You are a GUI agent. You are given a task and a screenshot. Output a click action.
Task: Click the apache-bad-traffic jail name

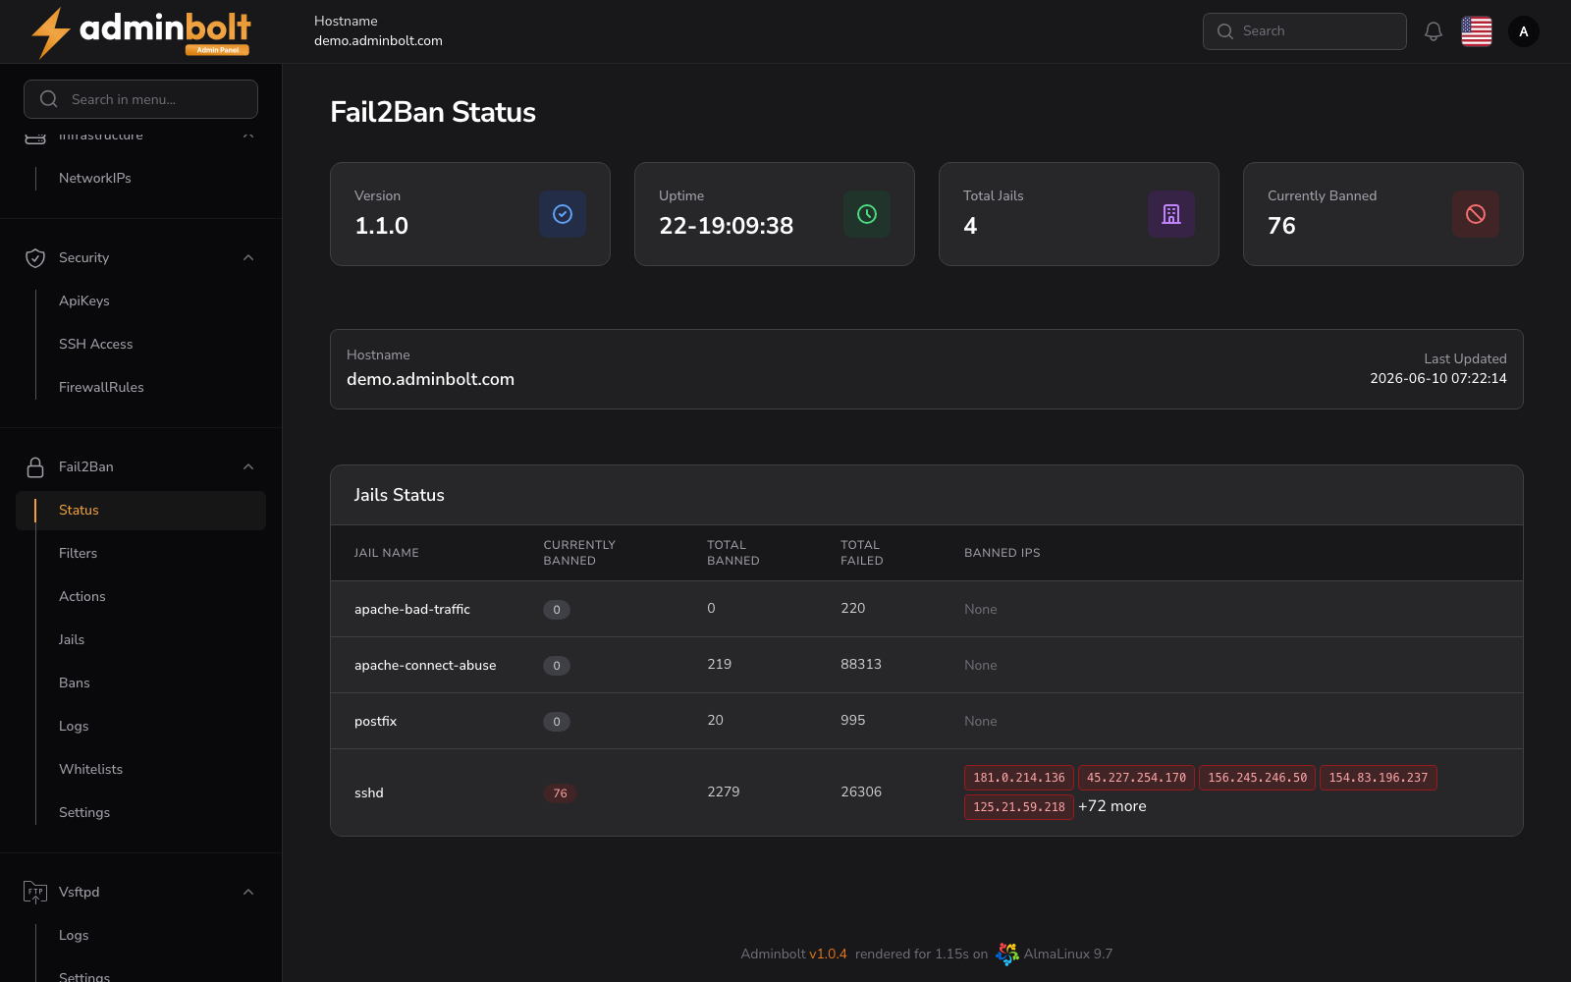412,609
